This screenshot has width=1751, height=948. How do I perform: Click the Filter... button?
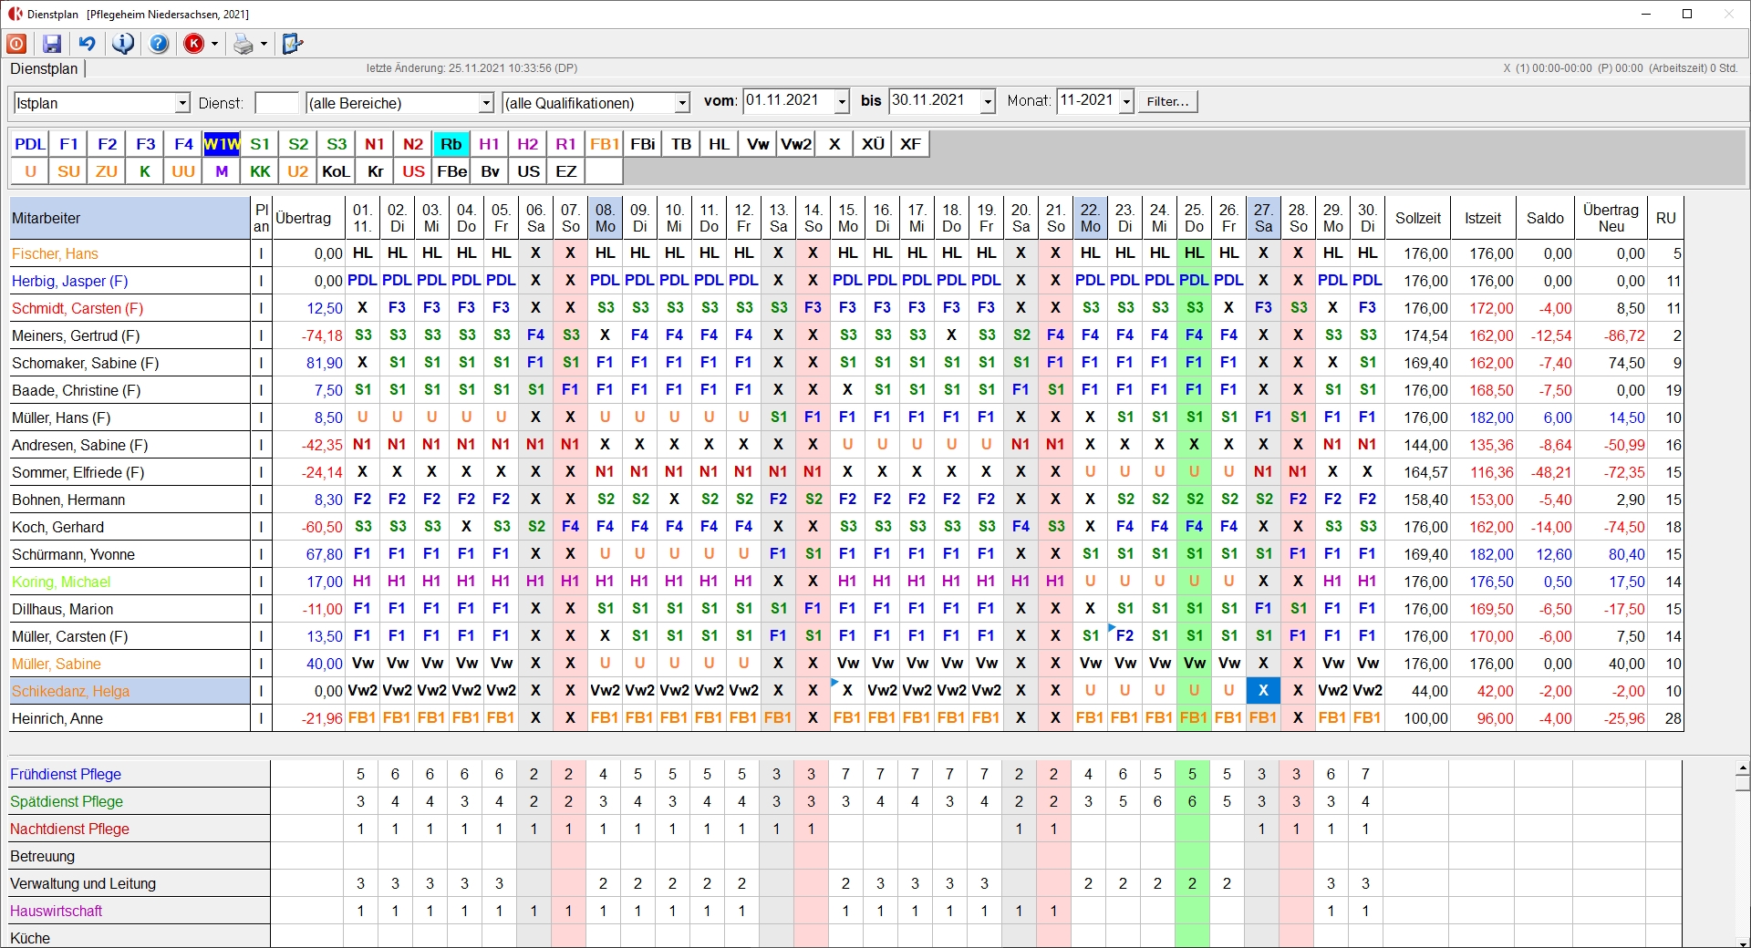click(1167, 101)
